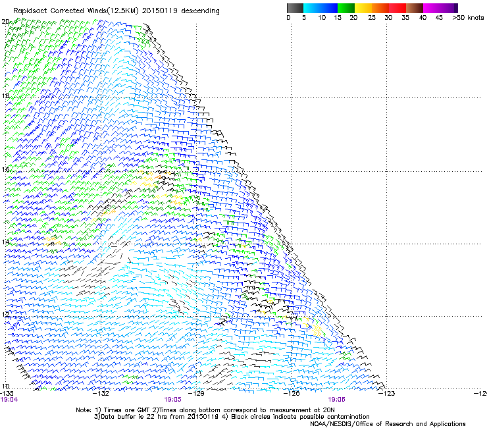The image size is (487, 428).
Task: Click the longitude label -135
Action: click(7, 394)
